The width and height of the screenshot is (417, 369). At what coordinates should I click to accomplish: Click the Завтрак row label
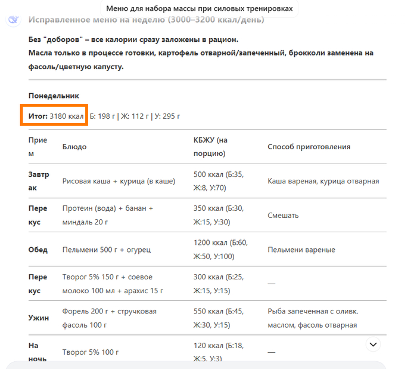point(39,181)
